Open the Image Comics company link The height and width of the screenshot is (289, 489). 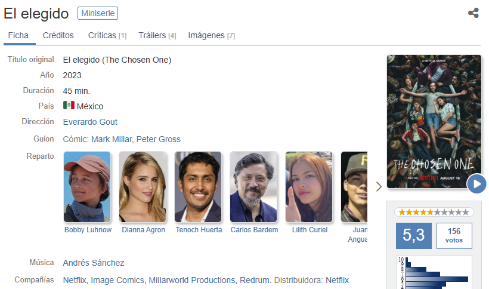click(117, 280)
